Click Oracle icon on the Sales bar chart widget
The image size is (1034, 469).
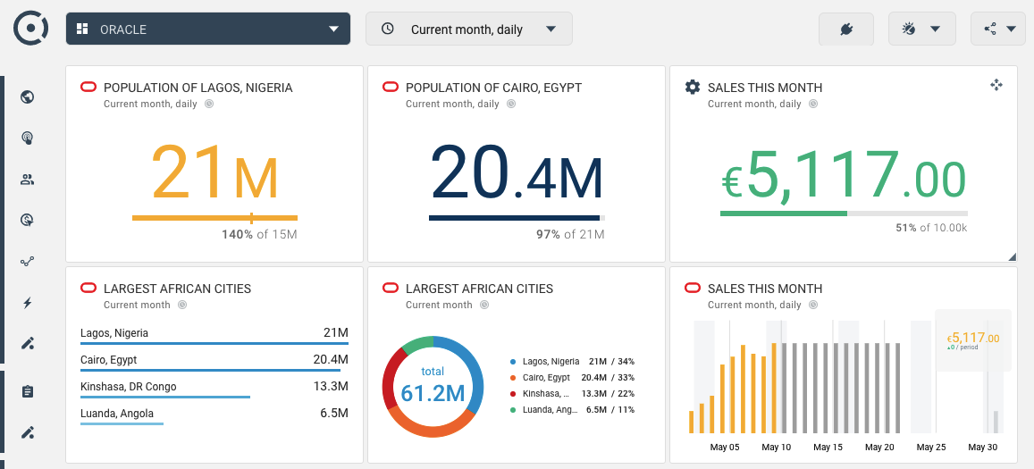coord(693,289)
